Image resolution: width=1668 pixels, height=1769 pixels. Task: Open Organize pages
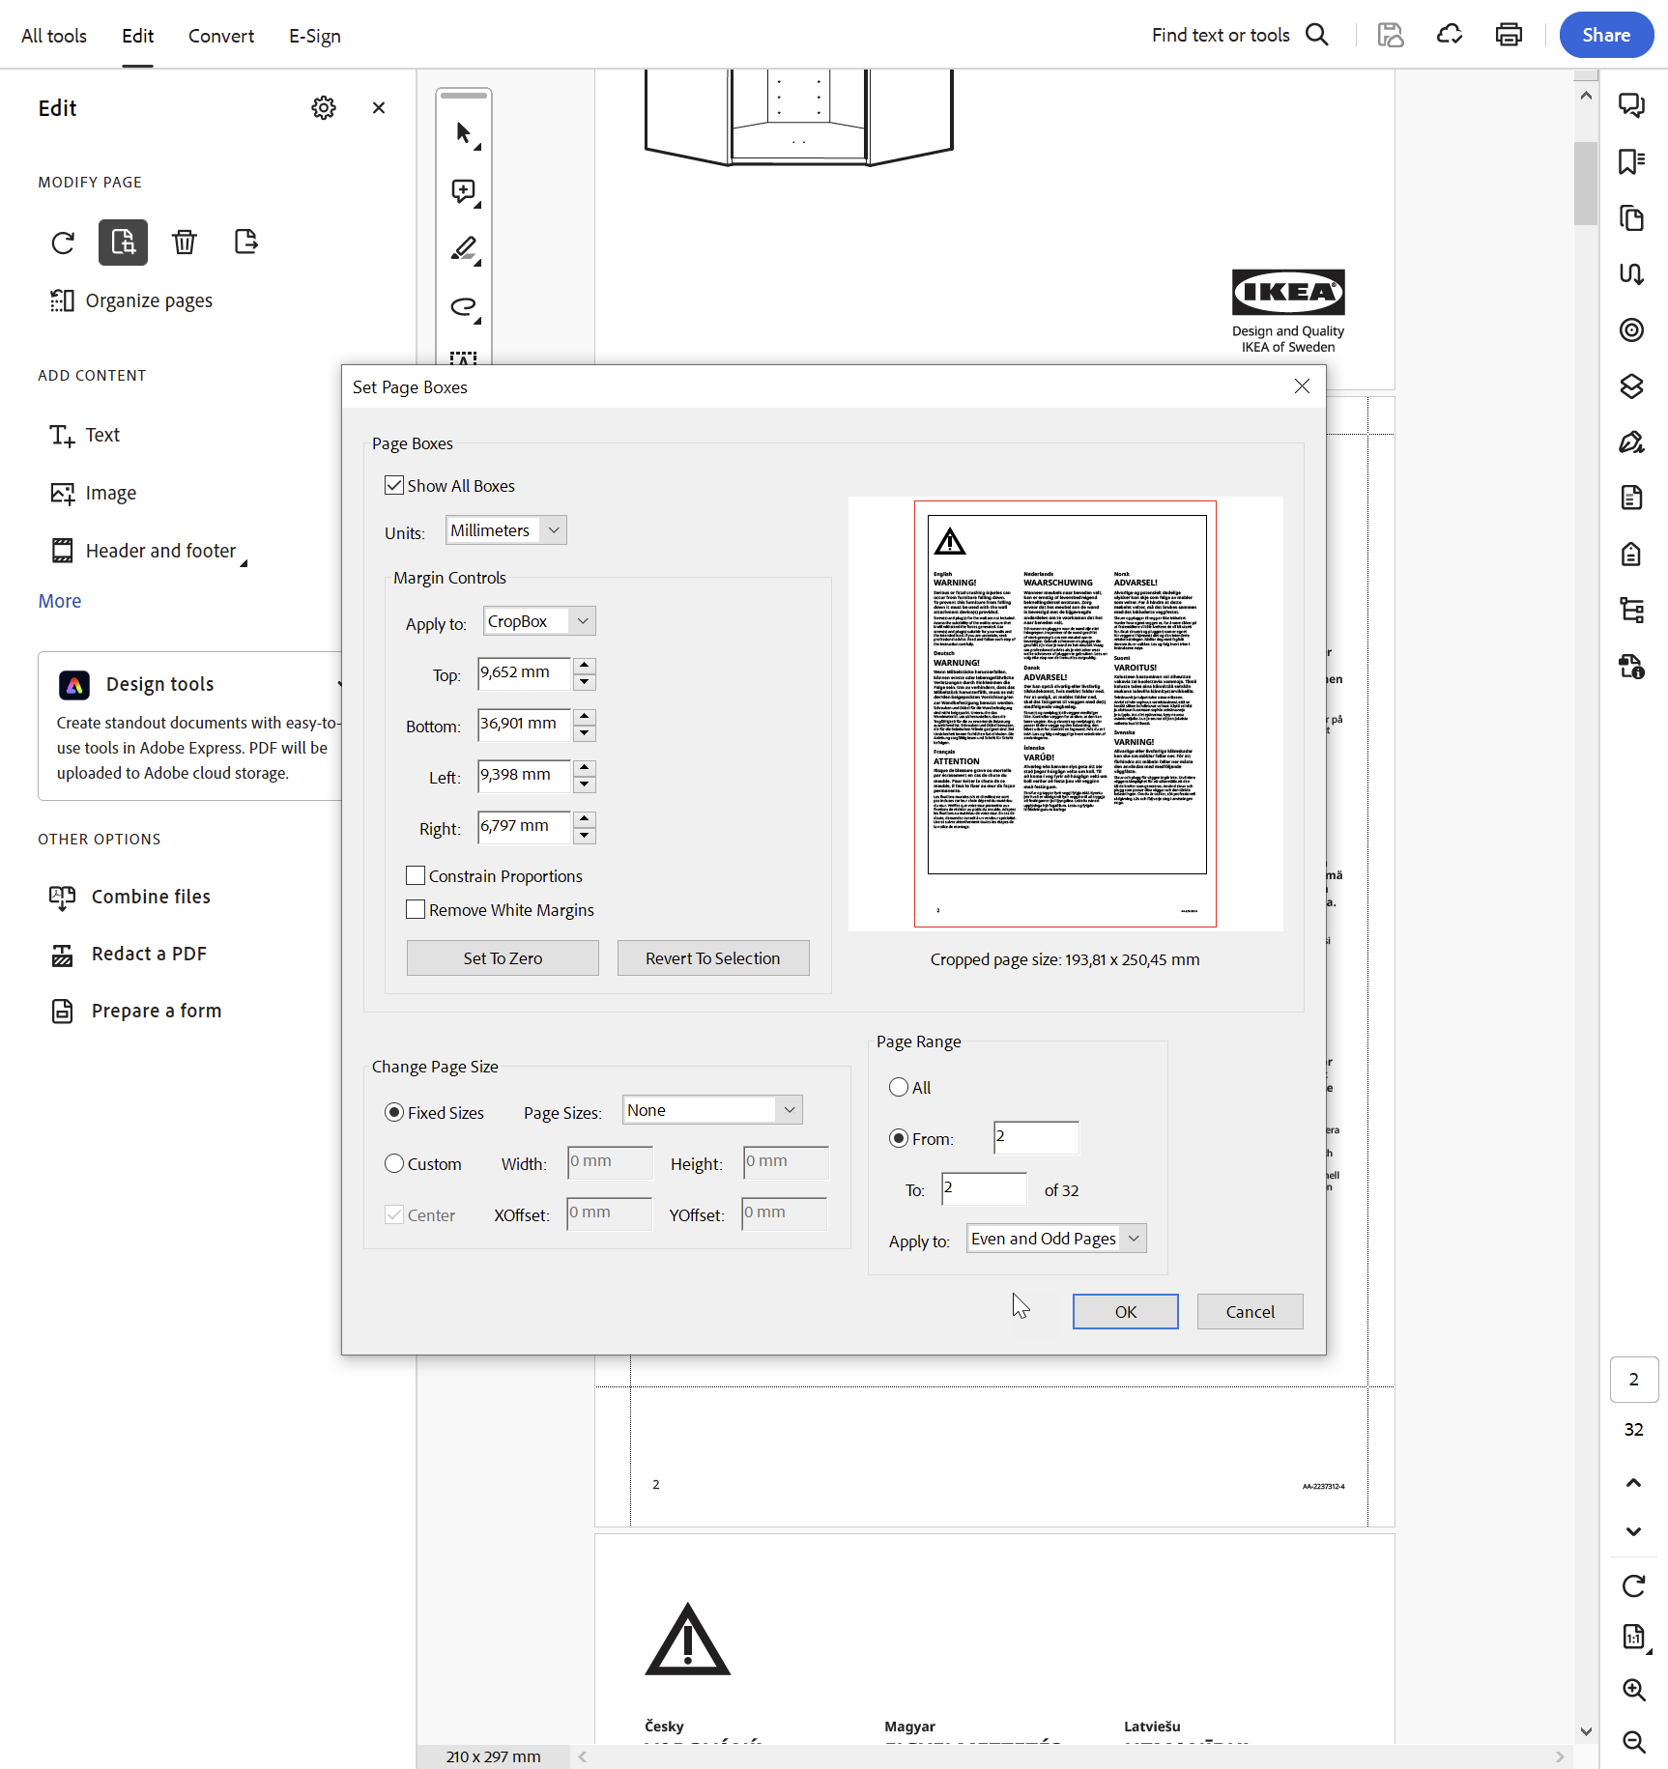(x=148, y=300)
